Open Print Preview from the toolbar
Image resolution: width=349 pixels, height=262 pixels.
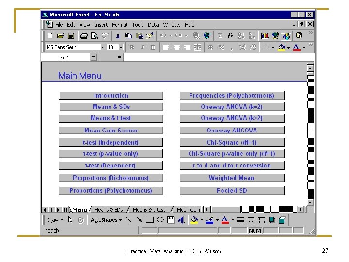95,35
